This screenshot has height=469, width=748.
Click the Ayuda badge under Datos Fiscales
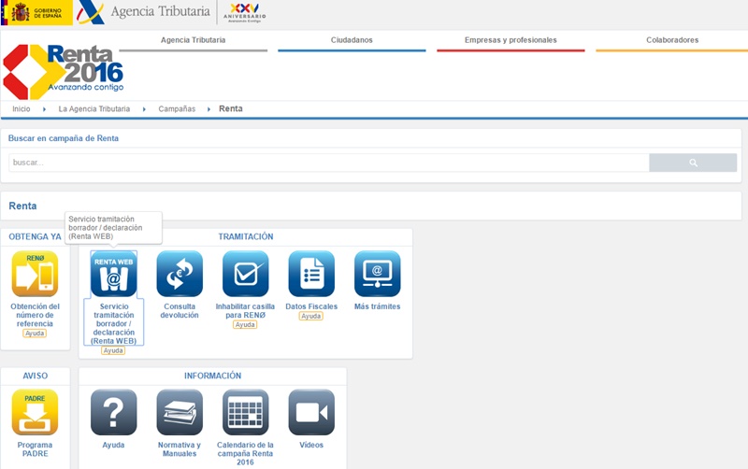(x=310, y=317)
